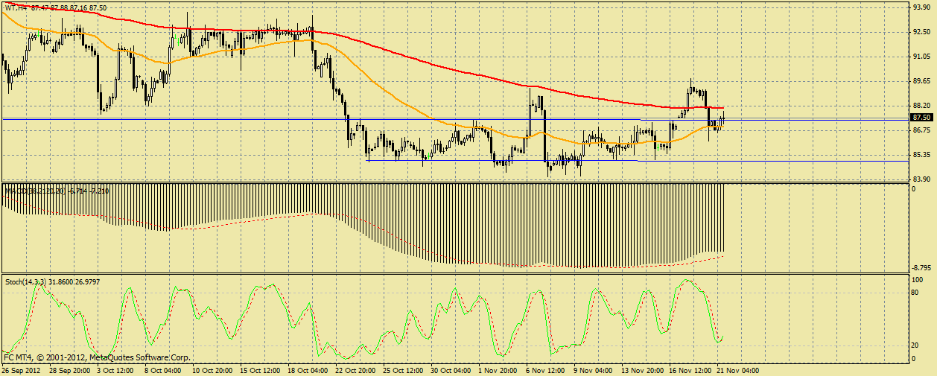Click the 91.05 price axis label
This screenshot has width=937, height=376.
921,57
